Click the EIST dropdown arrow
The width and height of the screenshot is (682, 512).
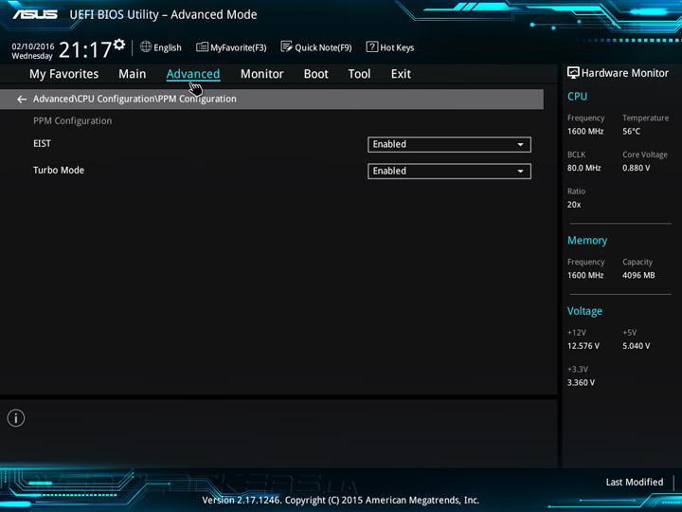coord(520,144)
